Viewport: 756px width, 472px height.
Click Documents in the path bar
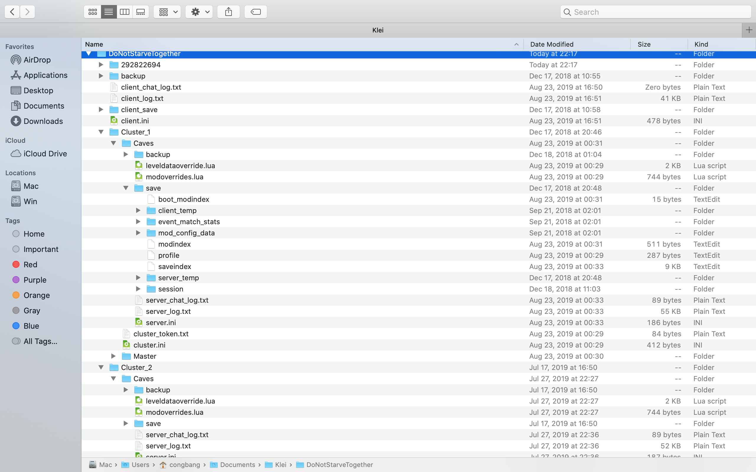click(x=237, y=465)
